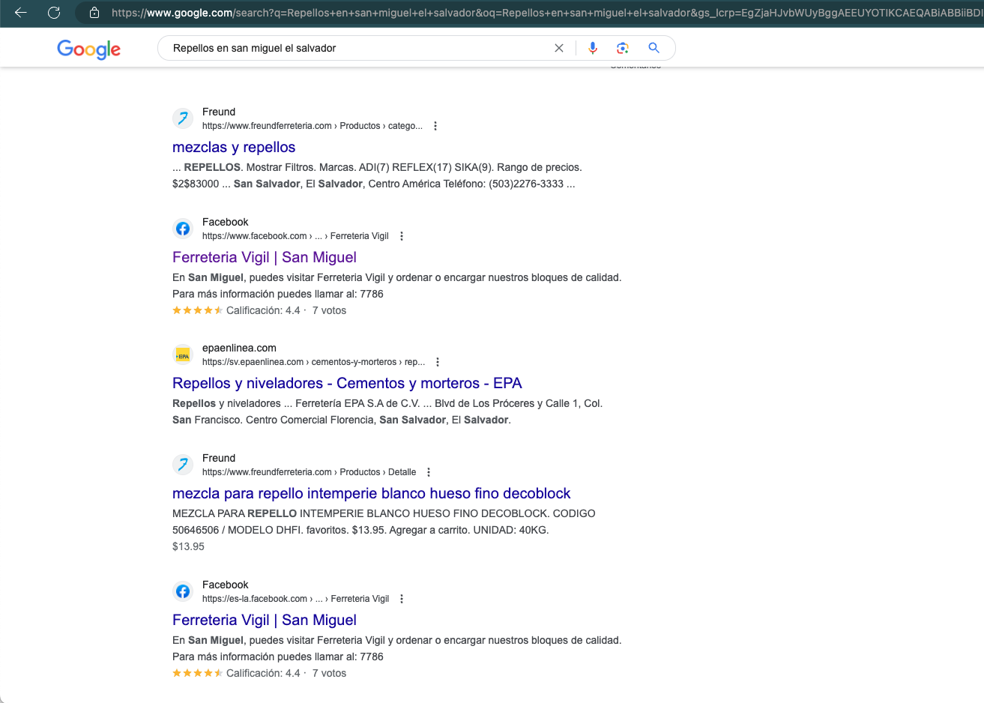Click the freundferreteria.com Productos › Detalle breadcrumb

(x=309, y=472)
